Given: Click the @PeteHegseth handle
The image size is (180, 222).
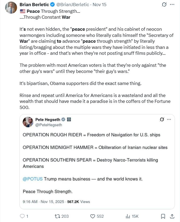Looking at the screenshot, I should [x=49, y=125].
